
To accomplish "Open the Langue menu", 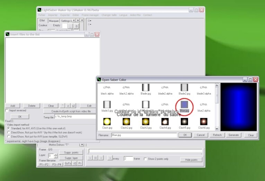I will 123,15.
